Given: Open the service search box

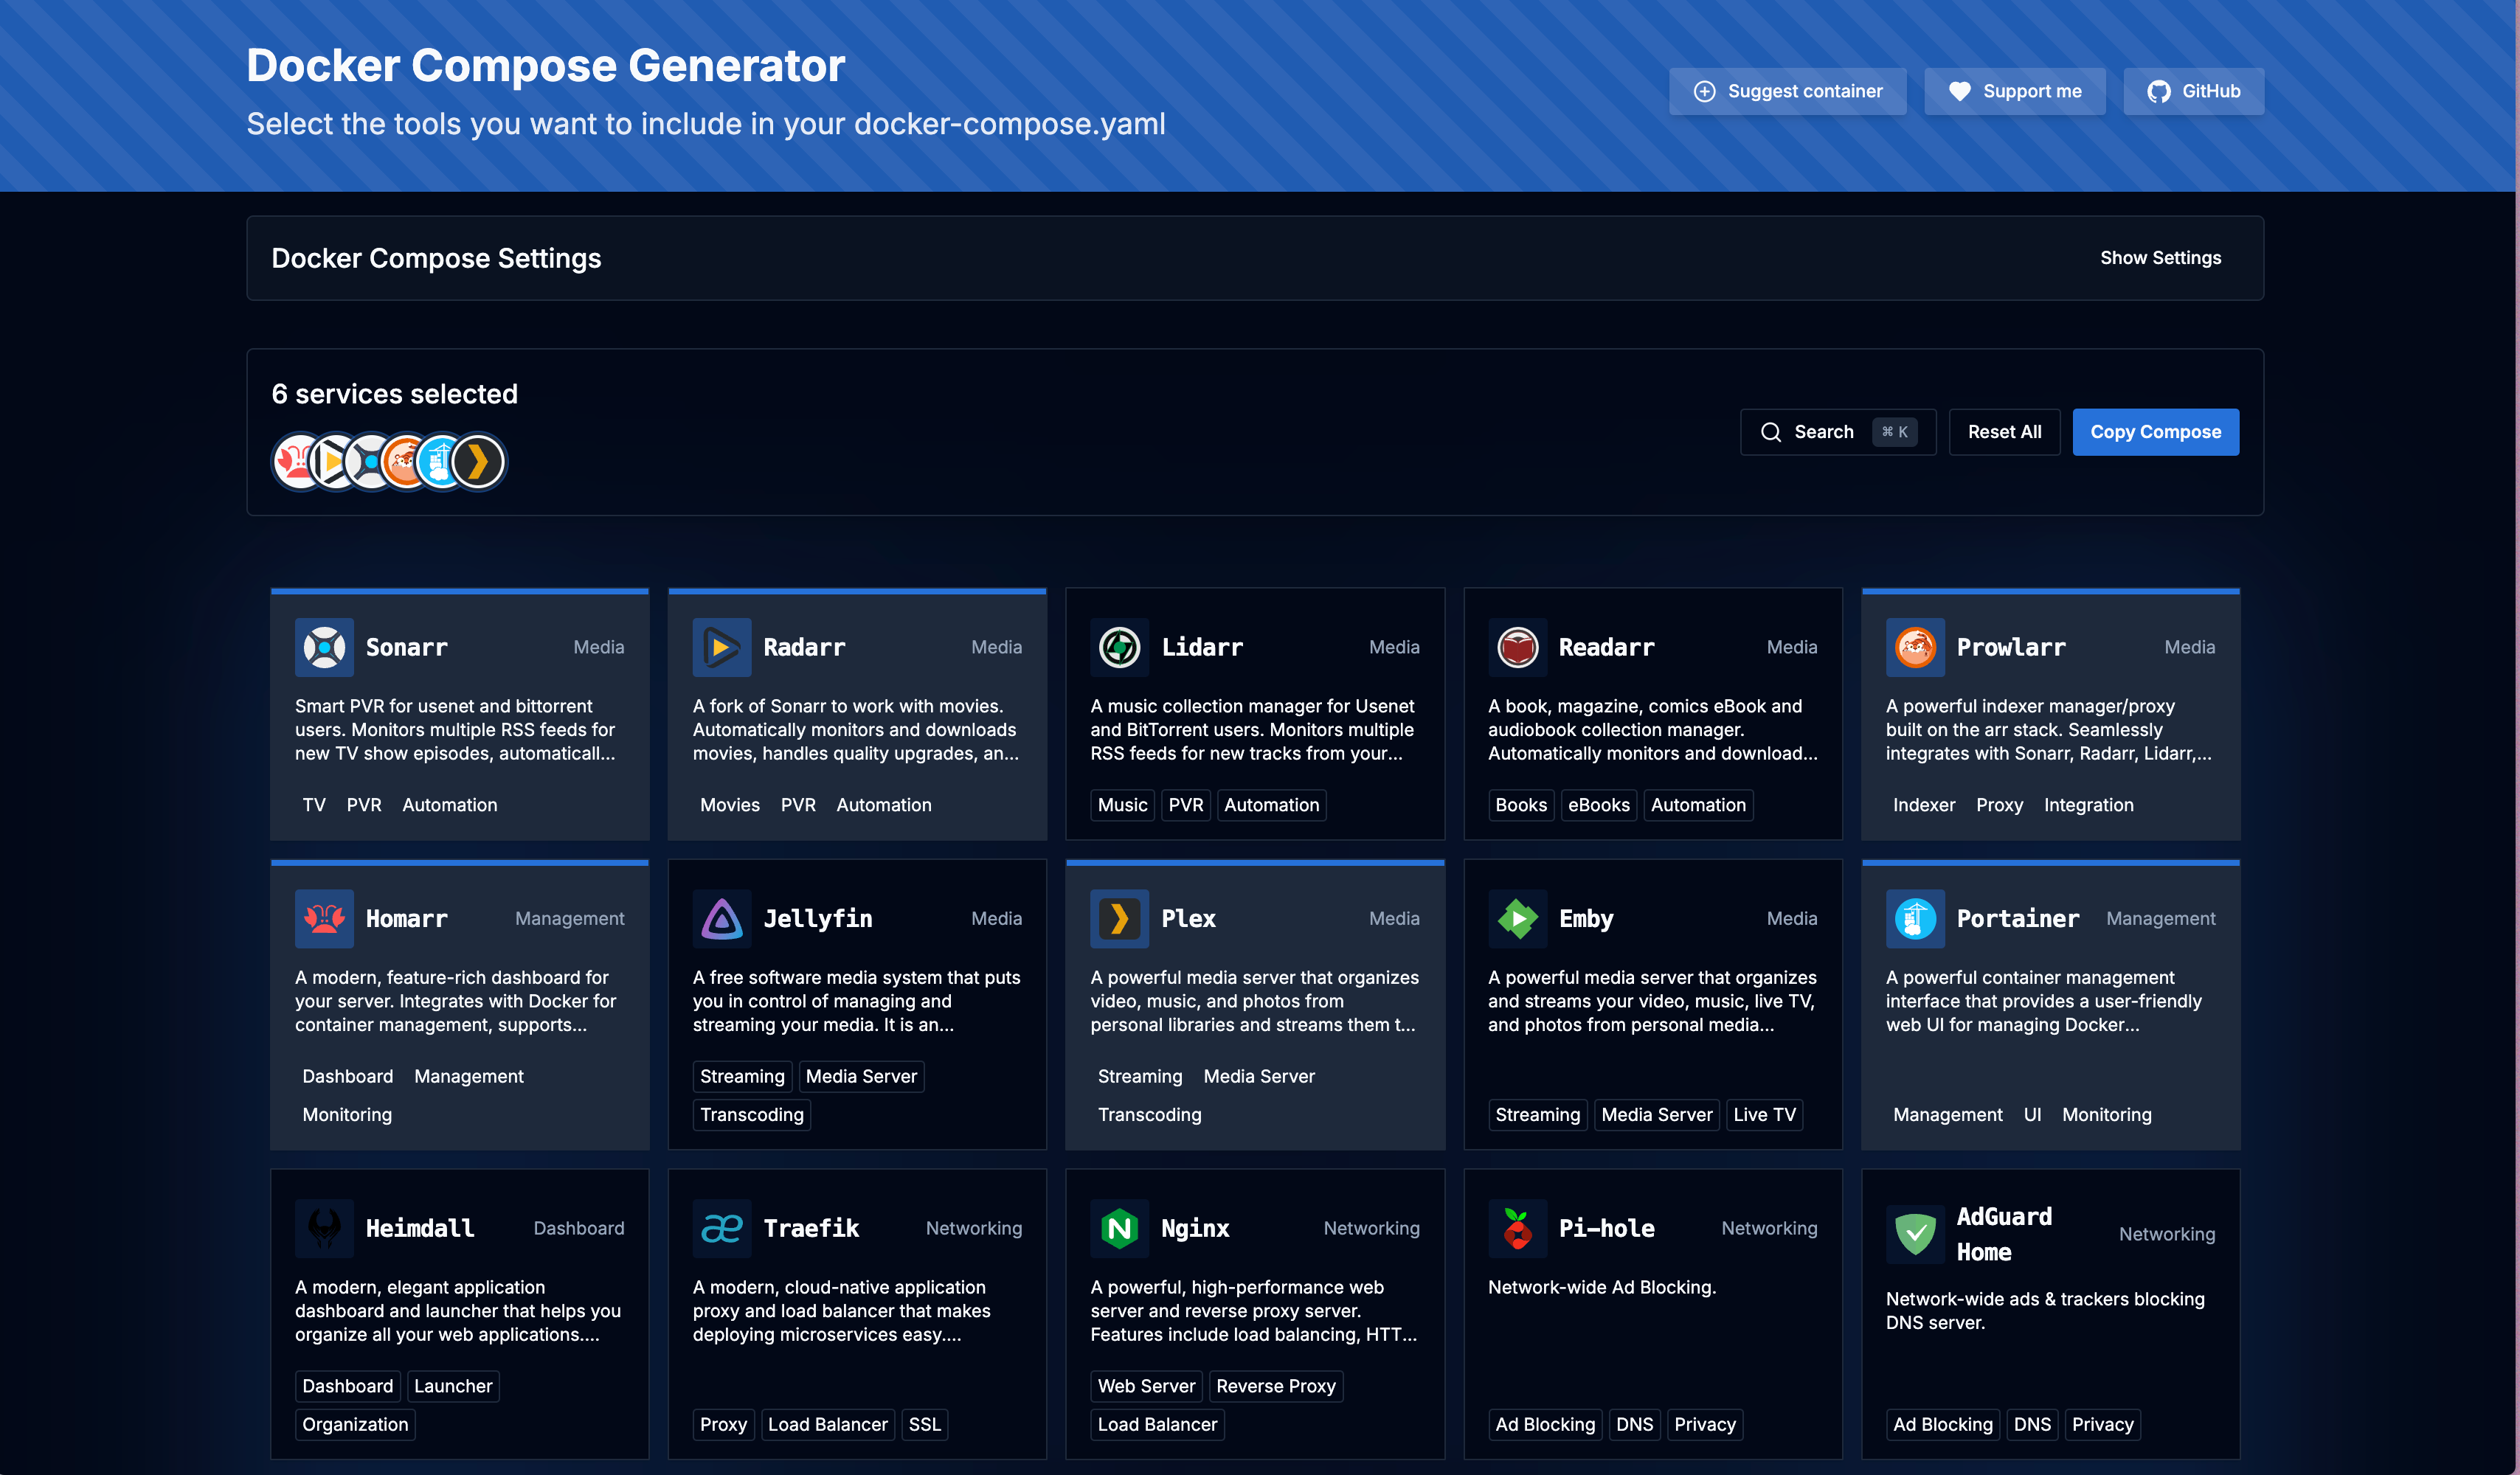Looking at the screenshot, I should point(1837,431).
